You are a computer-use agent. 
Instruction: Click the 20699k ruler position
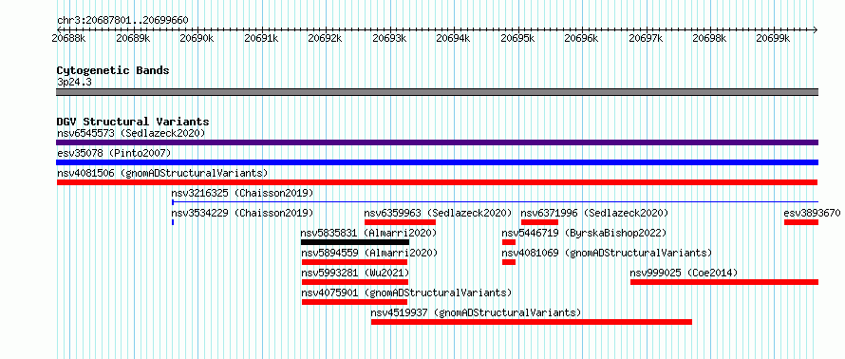click(x=774, y=38)
